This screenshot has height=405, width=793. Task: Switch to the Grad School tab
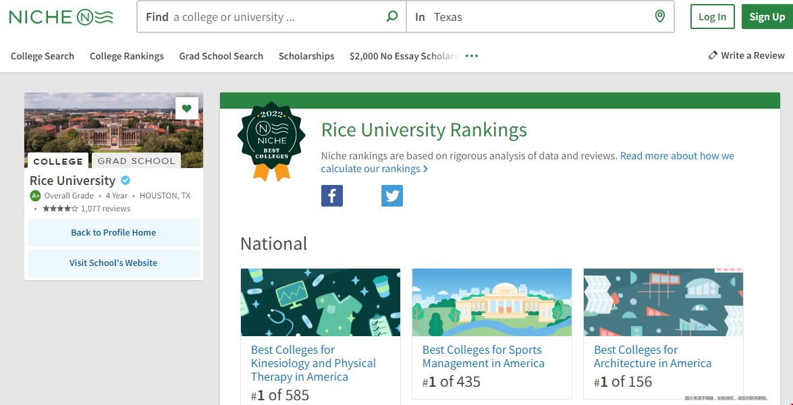136,161
